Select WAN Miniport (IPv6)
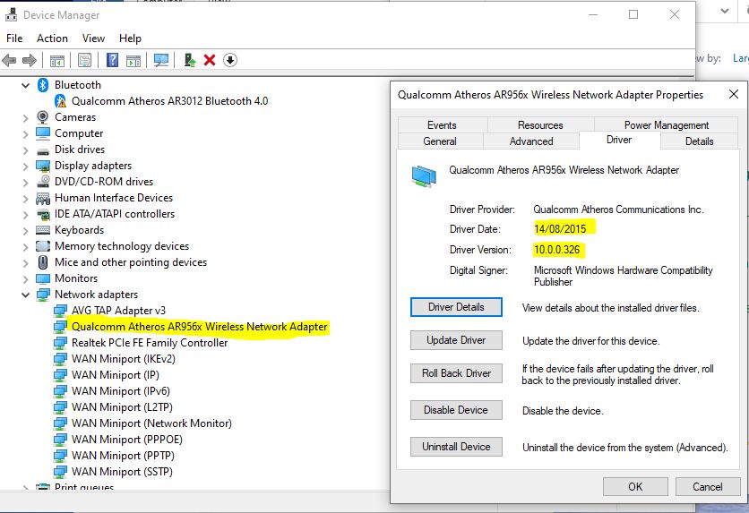Viewport: 749px width, 513px height. [x=120, y=391]
